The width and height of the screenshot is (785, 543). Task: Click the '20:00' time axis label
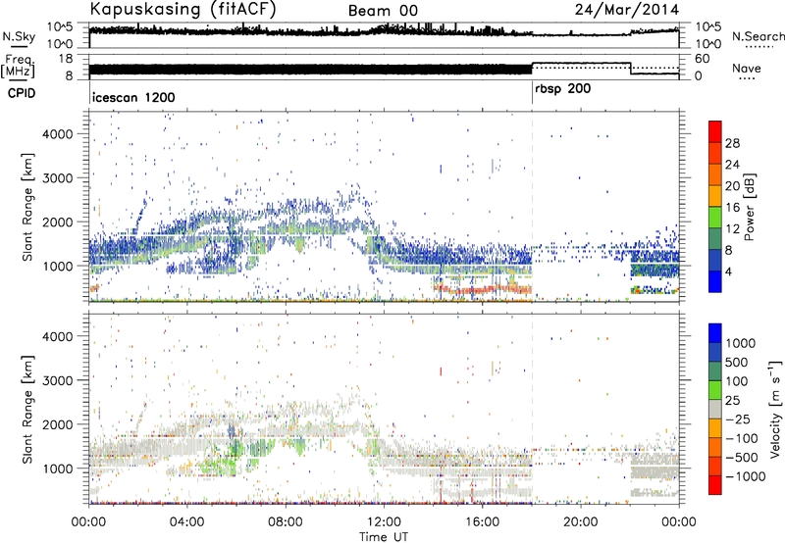tap(581, 522)
